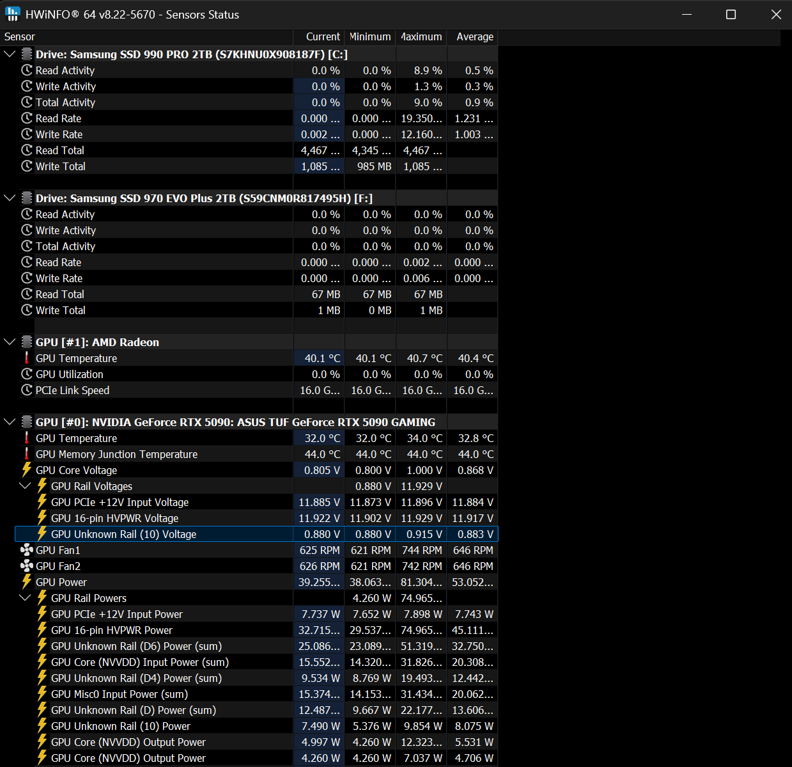
Task: Select the GPU Misc0 Input Power (sum) label
Action: (x=120, y=694)
